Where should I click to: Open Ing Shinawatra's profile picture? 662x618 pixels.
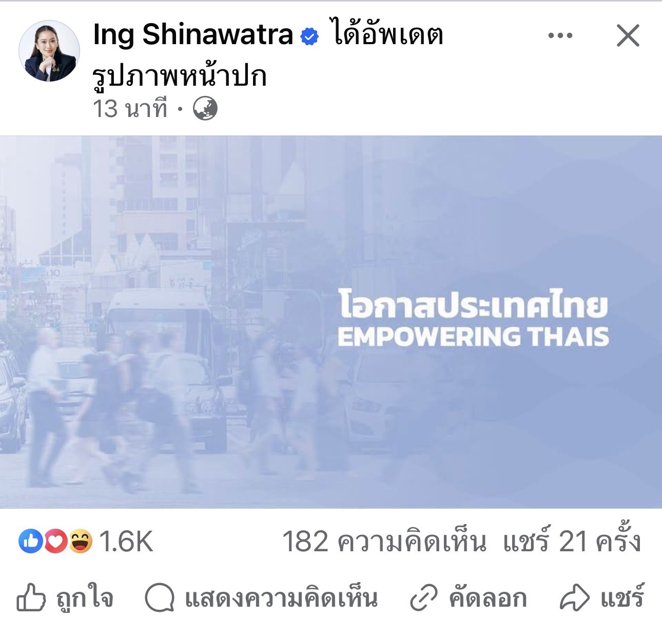[49, 51]
